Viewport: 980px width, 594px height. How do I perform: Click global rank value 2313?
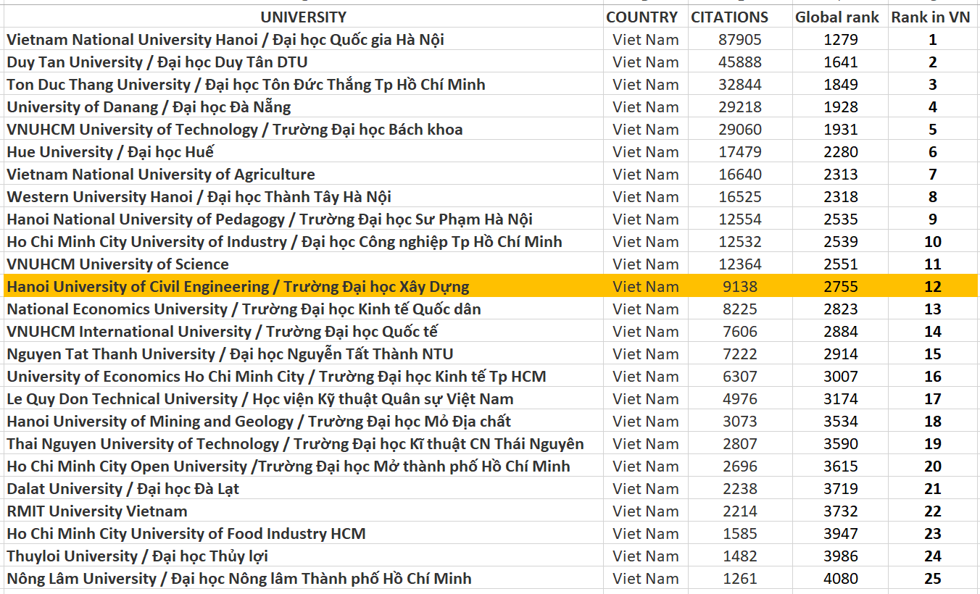tap(840, 174)
